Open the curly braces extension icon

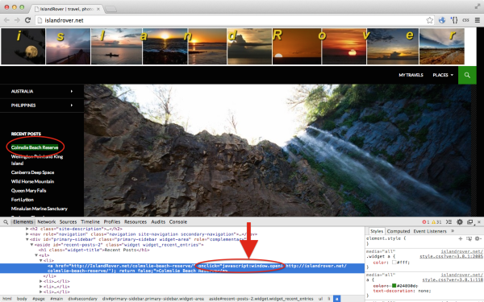tap(454, 20)
